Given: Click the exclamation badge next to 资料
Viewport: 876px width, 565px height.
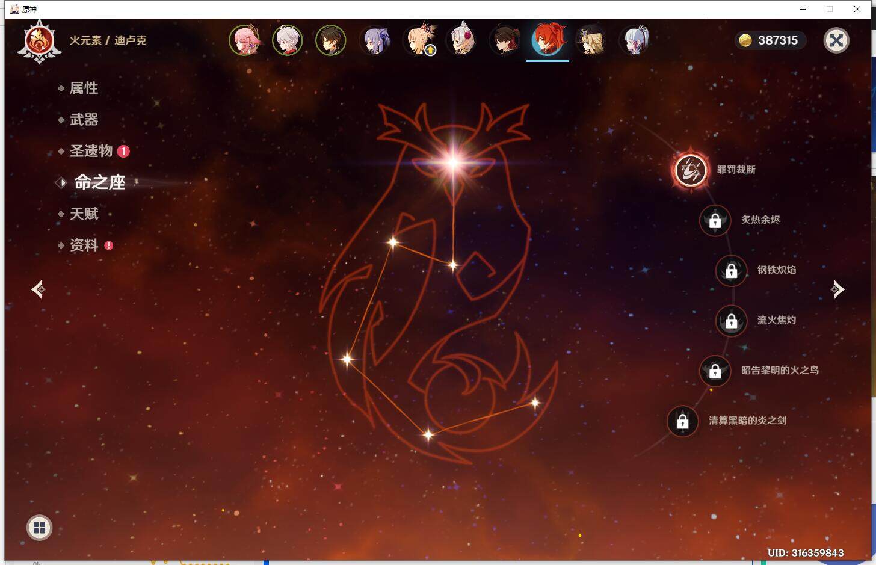Looking at the screenshot, I should point(108,245).
